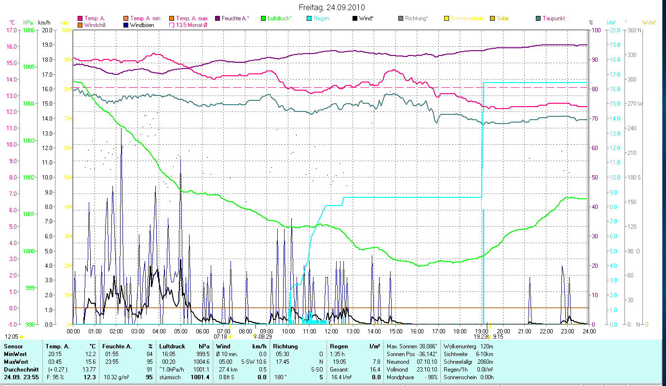Click the MaxWert row label

click(x=16, y=362)
